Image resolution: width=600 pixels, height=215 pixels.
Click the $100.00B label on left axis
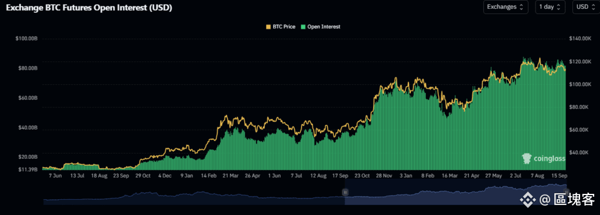(26, 39)
